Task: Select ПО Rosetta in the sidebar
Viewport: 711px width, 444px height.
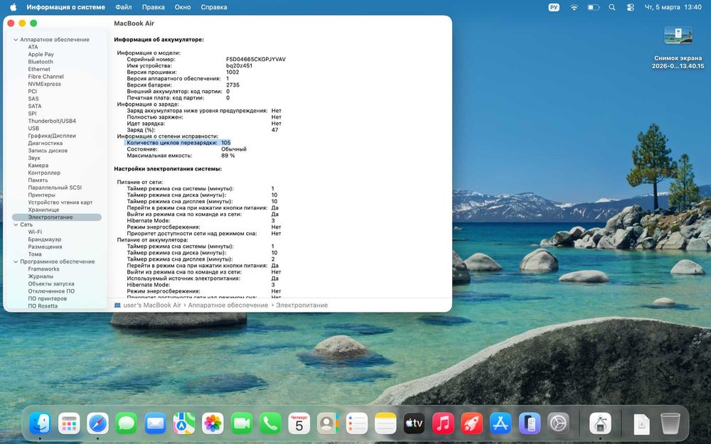Action: [x=43, y=305]
